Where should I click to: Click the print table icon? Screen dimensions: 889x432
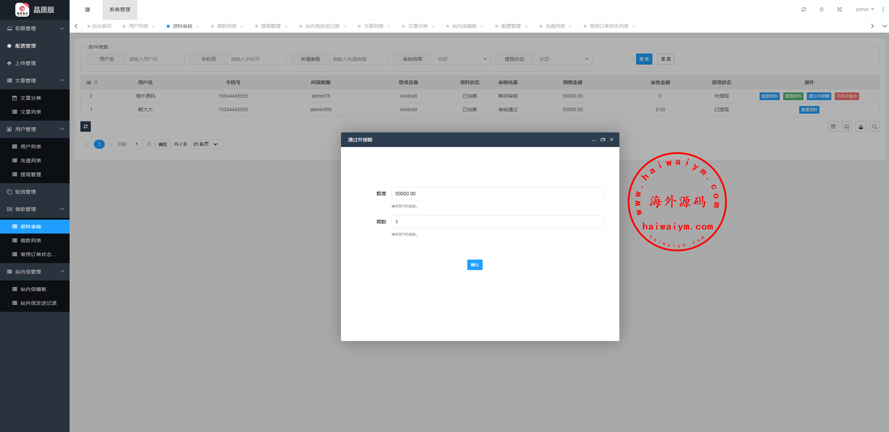[847, 127]
